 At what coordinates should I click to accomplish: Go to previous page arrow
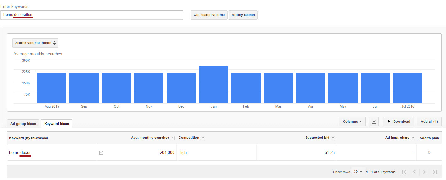(x=414, y=172)
